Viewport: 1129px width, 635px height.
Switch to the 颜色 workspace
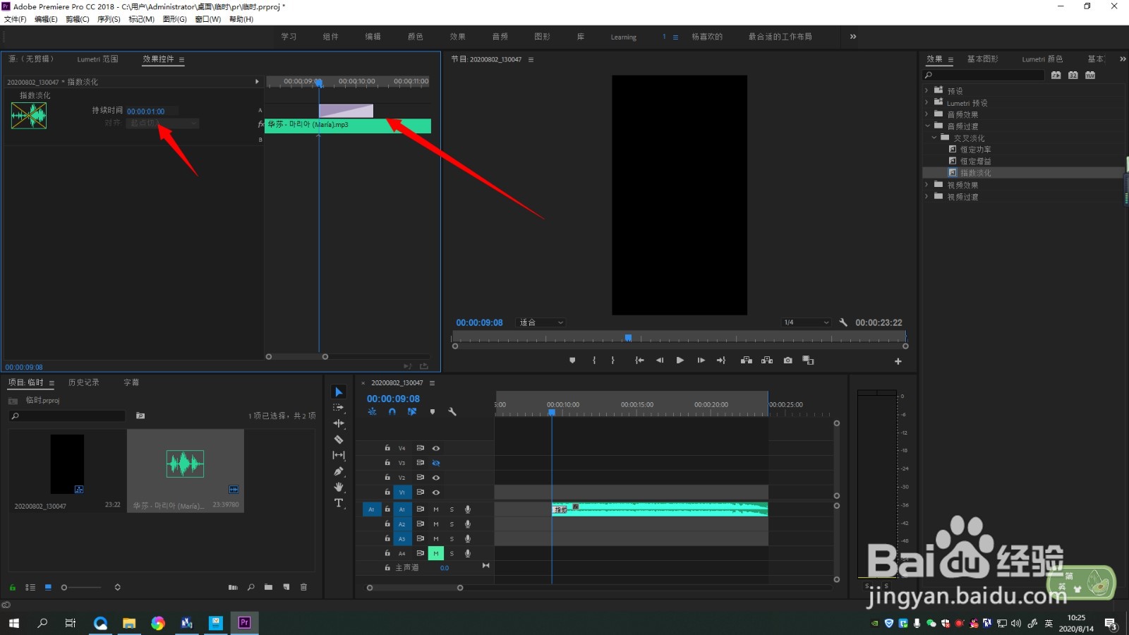(415, 37)
